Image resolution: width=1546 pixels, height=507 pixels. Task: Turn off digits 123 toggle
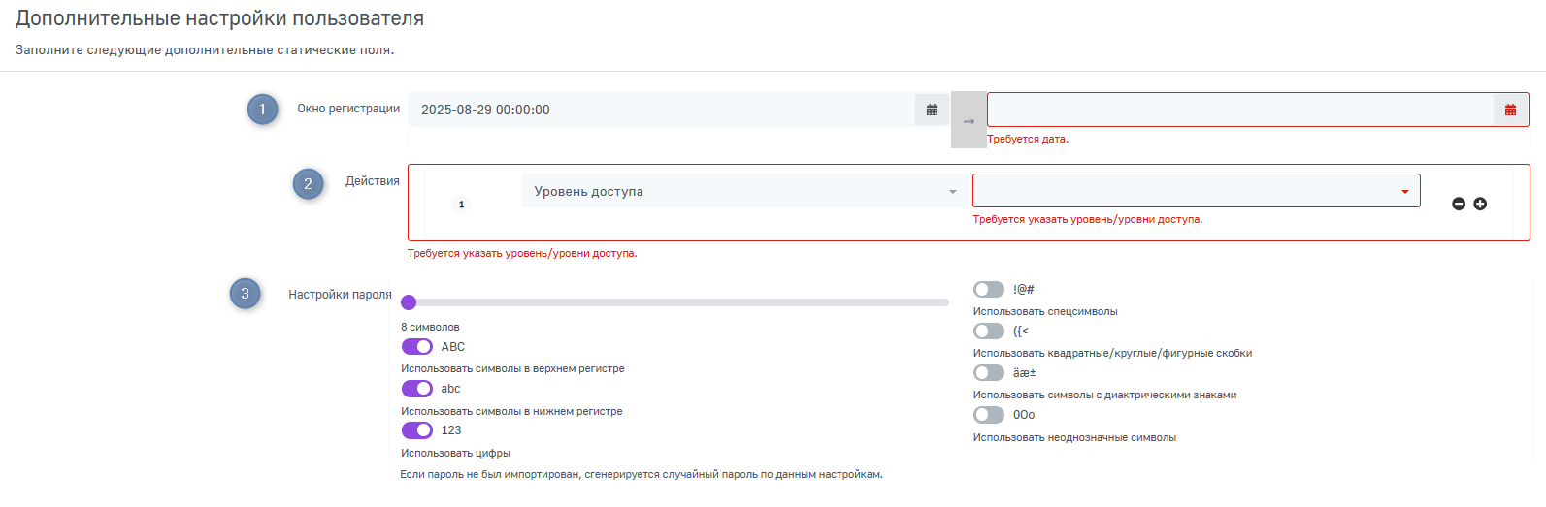417,430
